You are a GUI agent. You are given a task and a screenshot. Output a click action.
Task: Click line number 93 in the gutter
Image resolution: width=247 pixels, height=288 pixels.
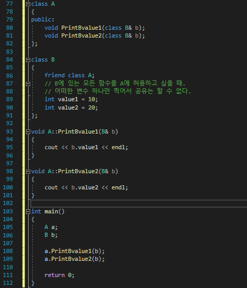pyautogui.click(x=9, y=131)
